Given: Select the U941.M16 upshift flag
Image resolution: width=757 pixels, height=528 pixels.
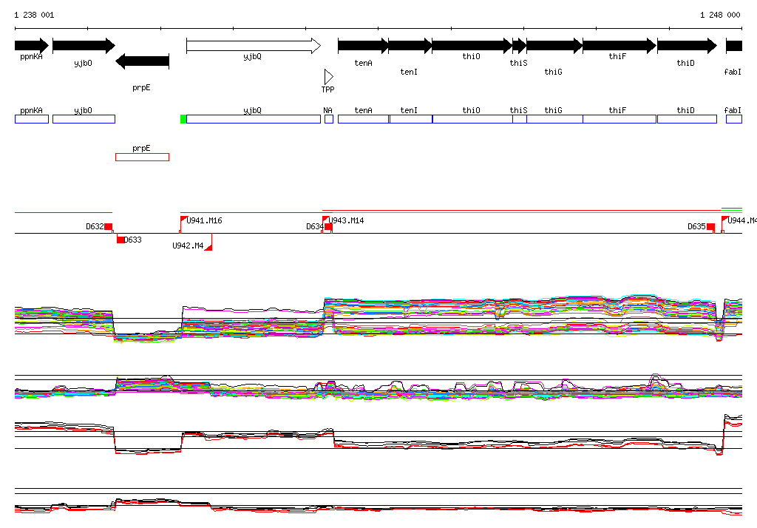Looking at the screenshot, I should coord(183,220).
